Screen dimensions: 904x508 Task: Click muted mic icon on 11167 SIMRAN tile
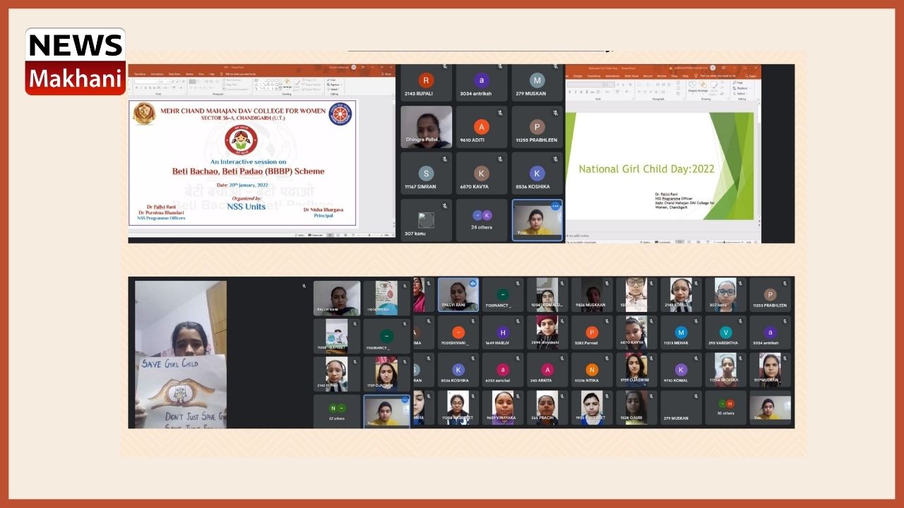pyautogui.click(x=444, y=159)
